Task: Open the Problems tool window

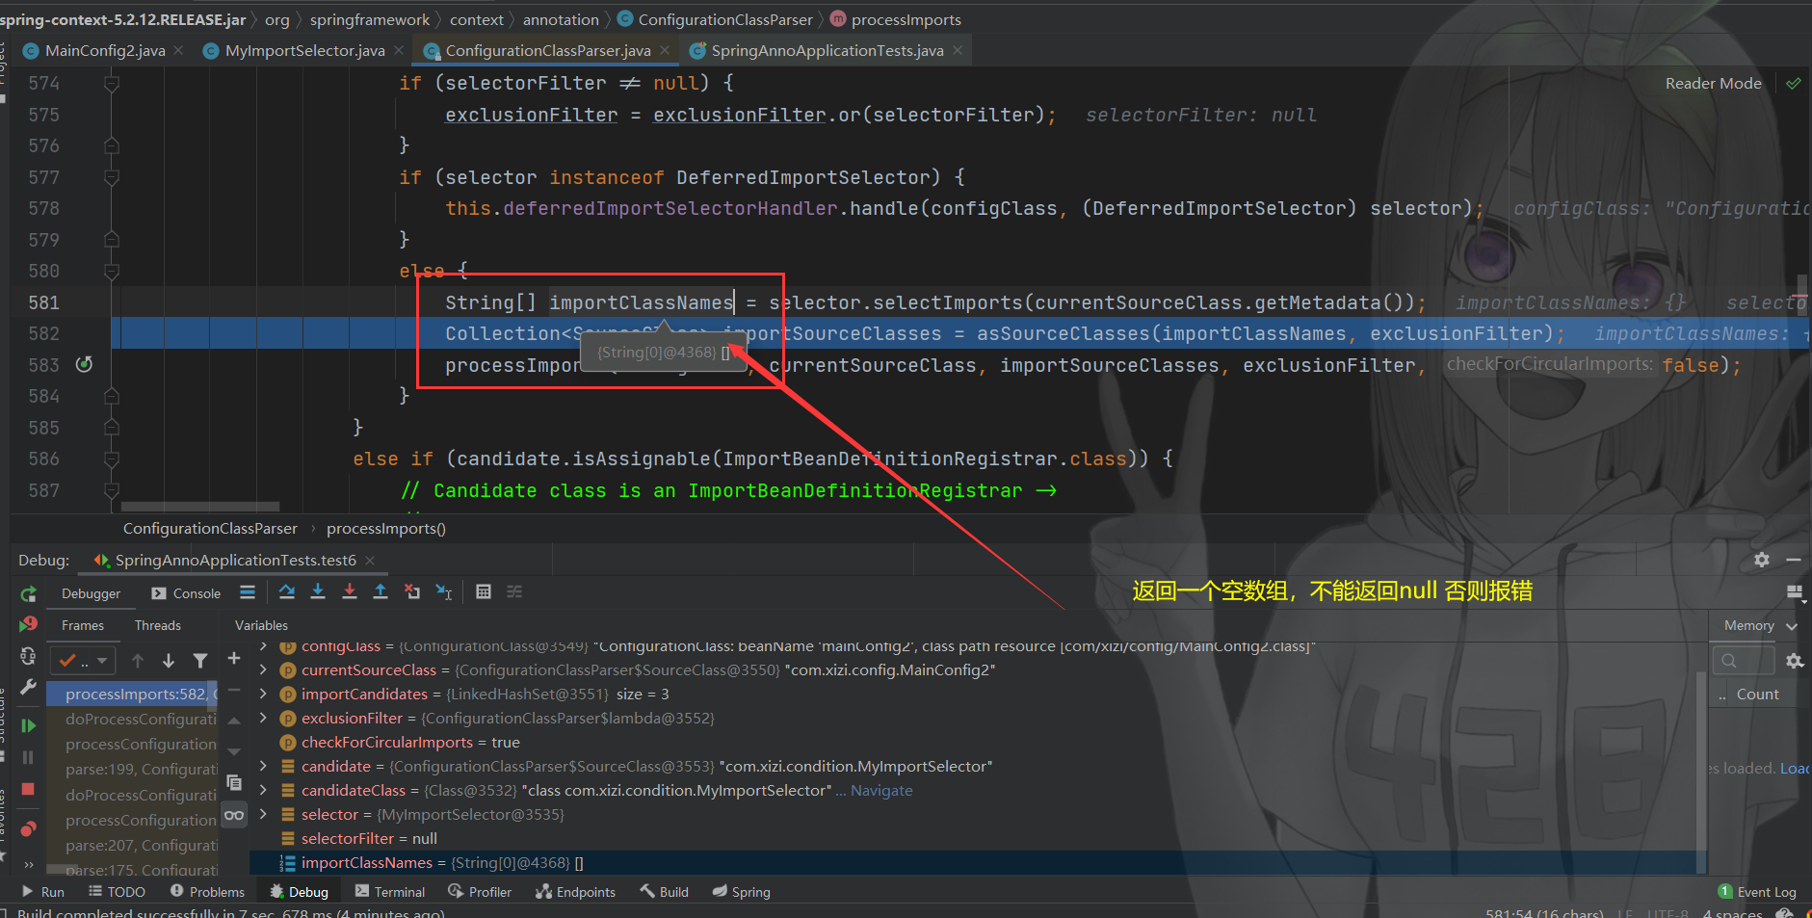Action: 208,892
